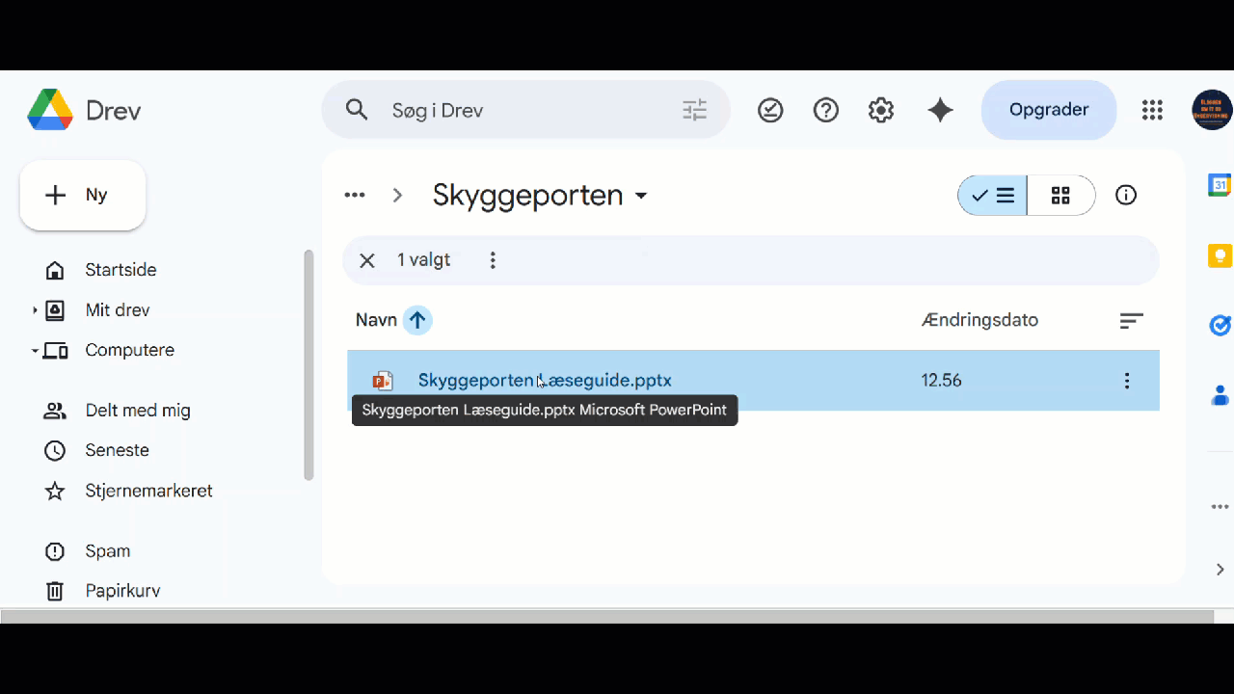The image size is (1234, 694).
Task: Expand Mit drev in sidebar
Action: [x=35, y=310]
